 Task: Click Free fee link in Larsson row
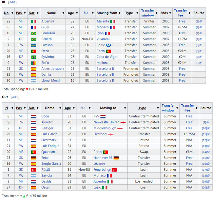click(x=182, y=45)
